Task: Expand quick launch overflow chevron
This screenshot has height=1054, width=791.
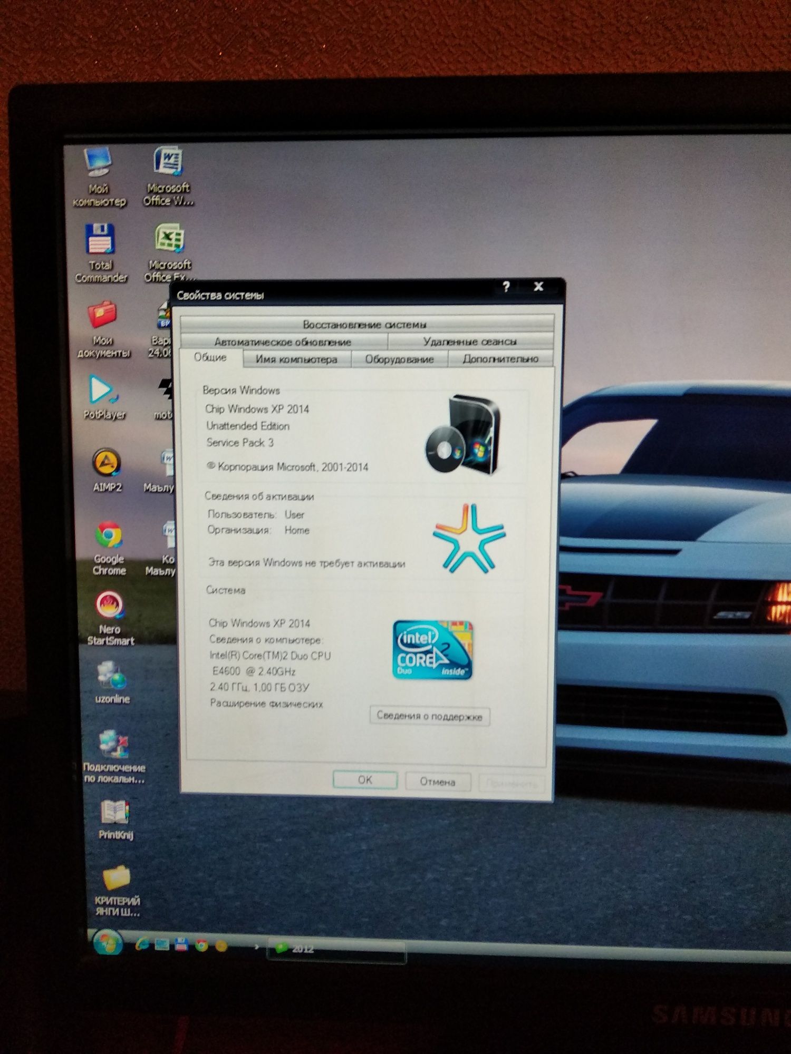Action: [x=257, y=947]
